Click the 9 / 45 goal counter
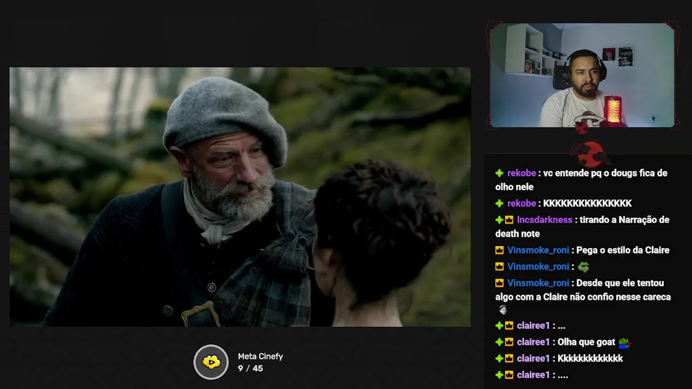 click(250, 368)
